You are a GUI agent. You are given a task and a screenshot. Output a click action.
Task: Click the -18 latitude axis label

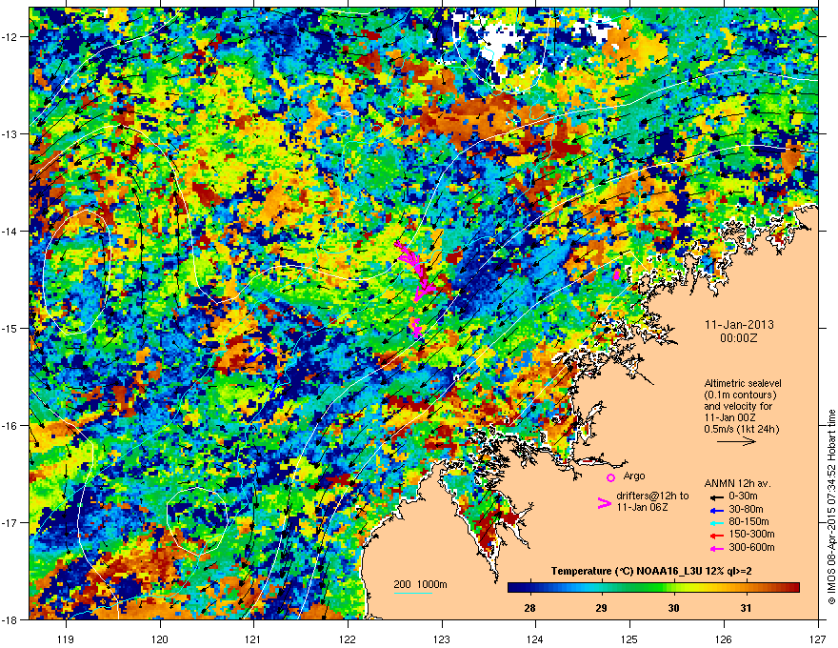(10, 619)
